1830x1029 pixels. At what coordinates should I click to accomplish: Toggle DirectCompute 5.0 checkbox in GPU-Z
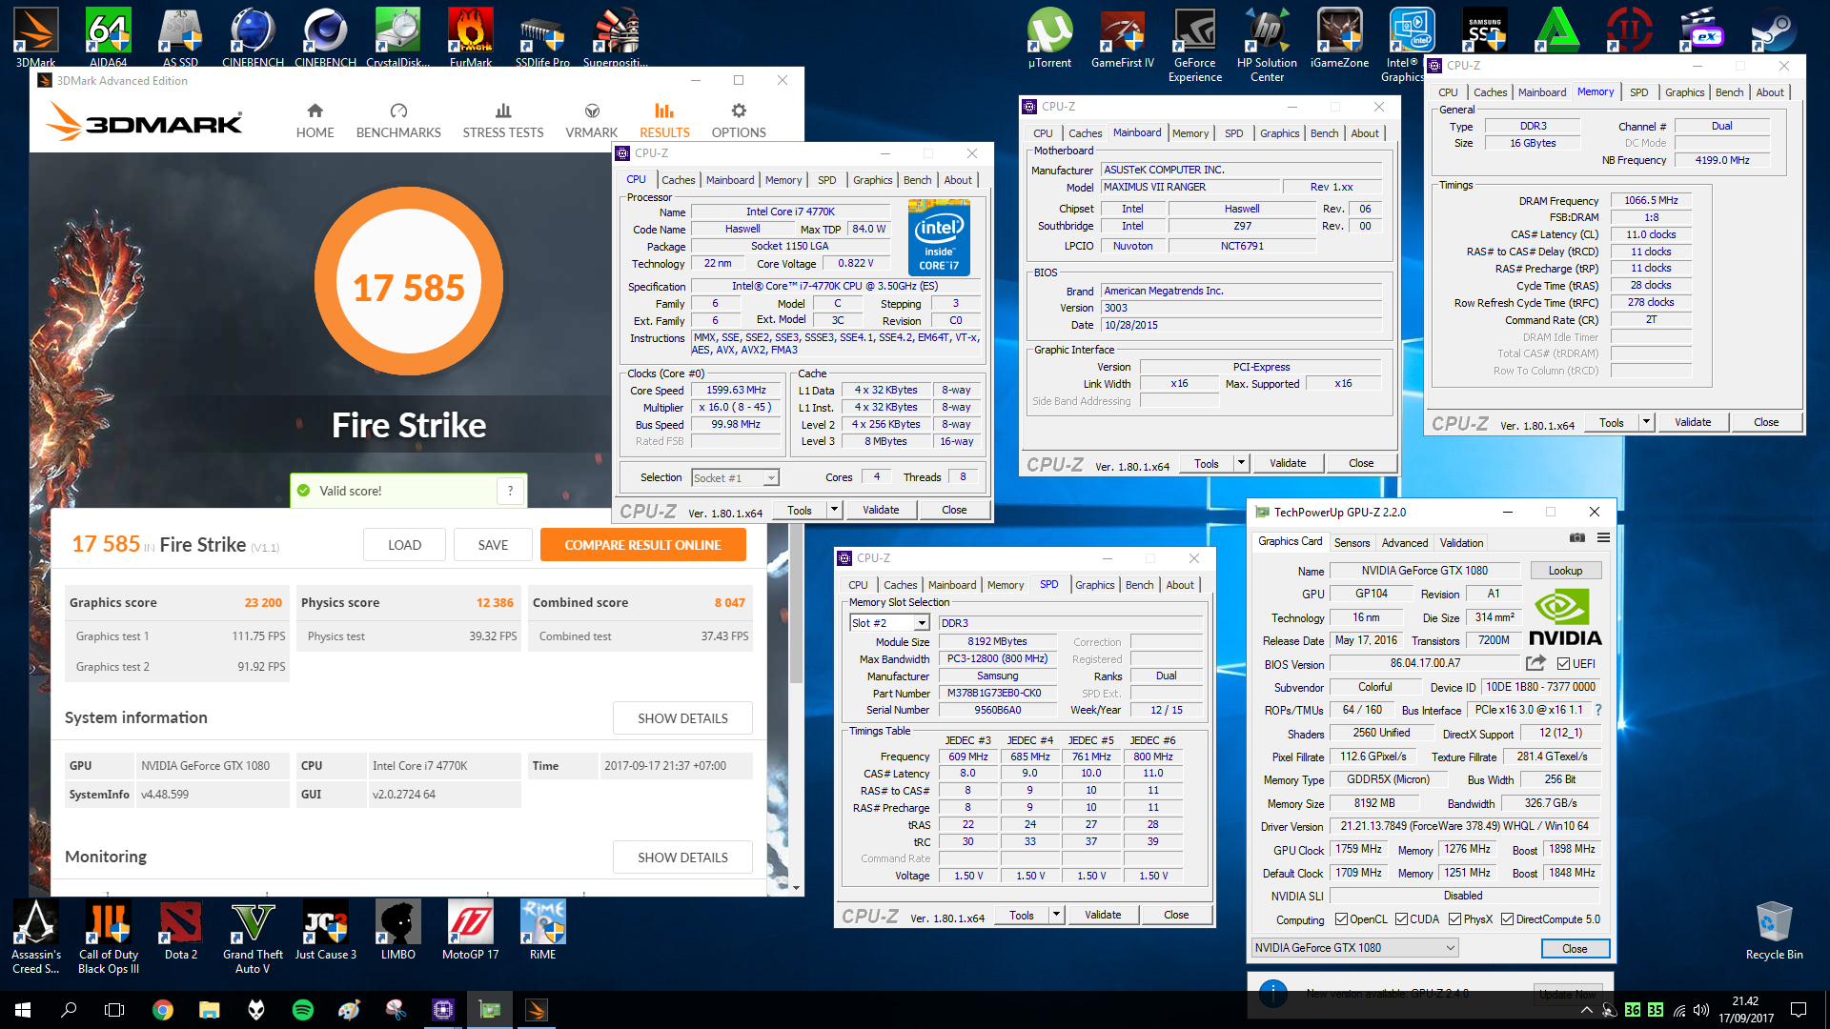[1507, 919]
